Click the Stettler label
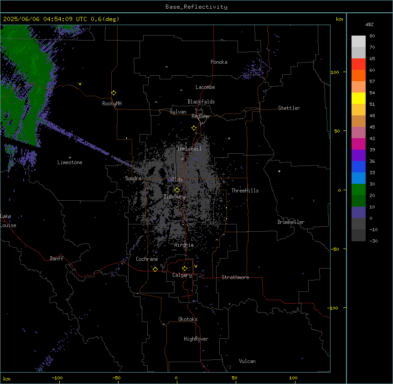This screenshot has width=393, height=384. [289, 108]
